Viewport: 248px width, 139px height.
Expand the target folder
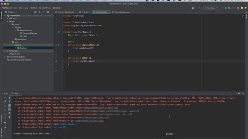7,51
